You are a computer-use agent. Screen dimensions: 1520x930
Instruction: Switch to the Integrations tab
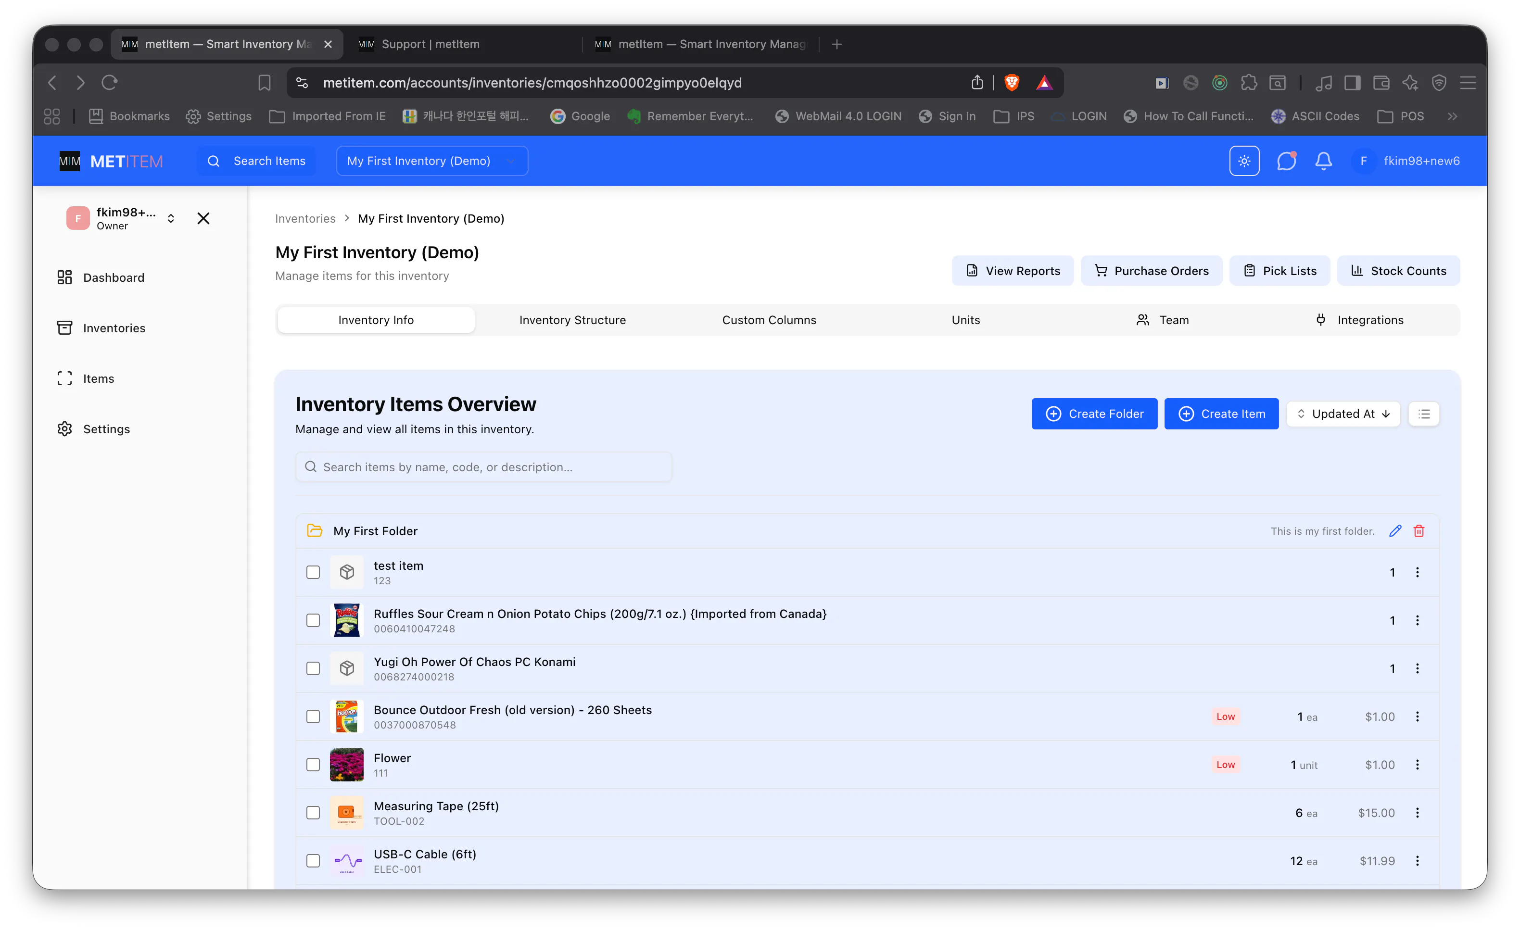[1359, 320]
